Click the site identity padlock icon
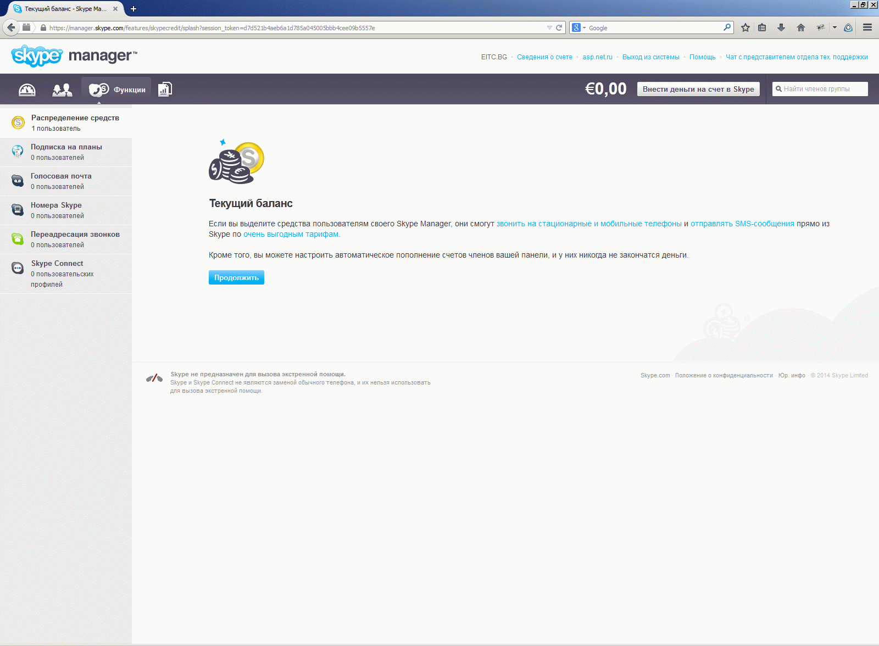The width and height of the screenshot is (879, 646). click(43, 27)
